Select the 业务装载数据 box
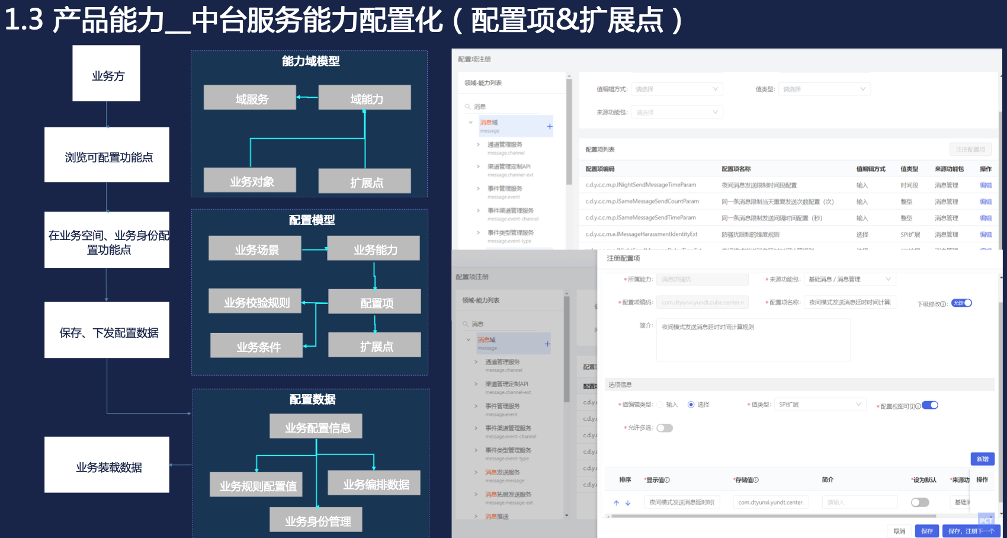The image size is (1007, 538). pyautogui.click(x=107, y=465)
